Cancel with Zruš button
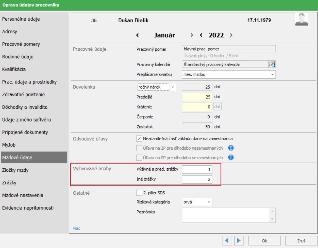The height and width of the screenshot is (248, 318). (x=301, y=241)
